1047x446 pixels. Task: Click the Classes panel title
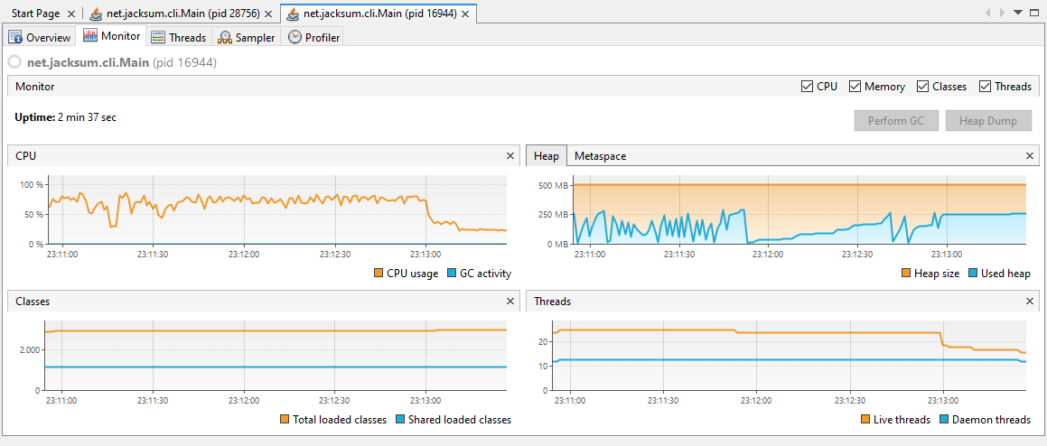click(x=33, y=302)
